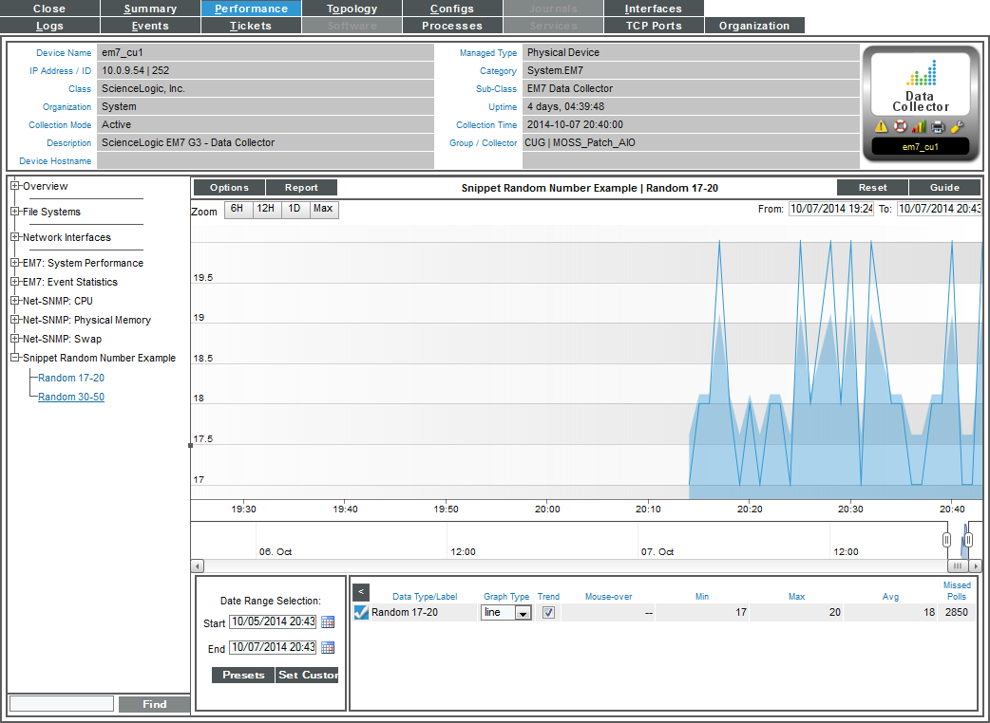Open the lifebuoy tickets icon
Screen dimensions: 990x723
coord(900,126)
